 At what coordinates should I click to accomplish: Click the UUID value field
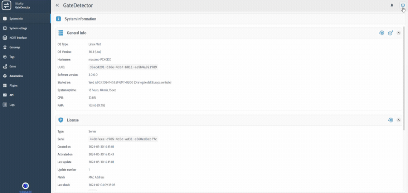[123, 67]
